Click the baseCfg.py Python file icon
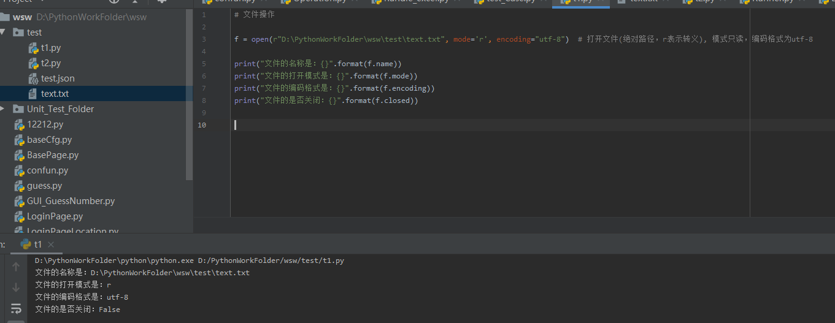 (20, 140)
